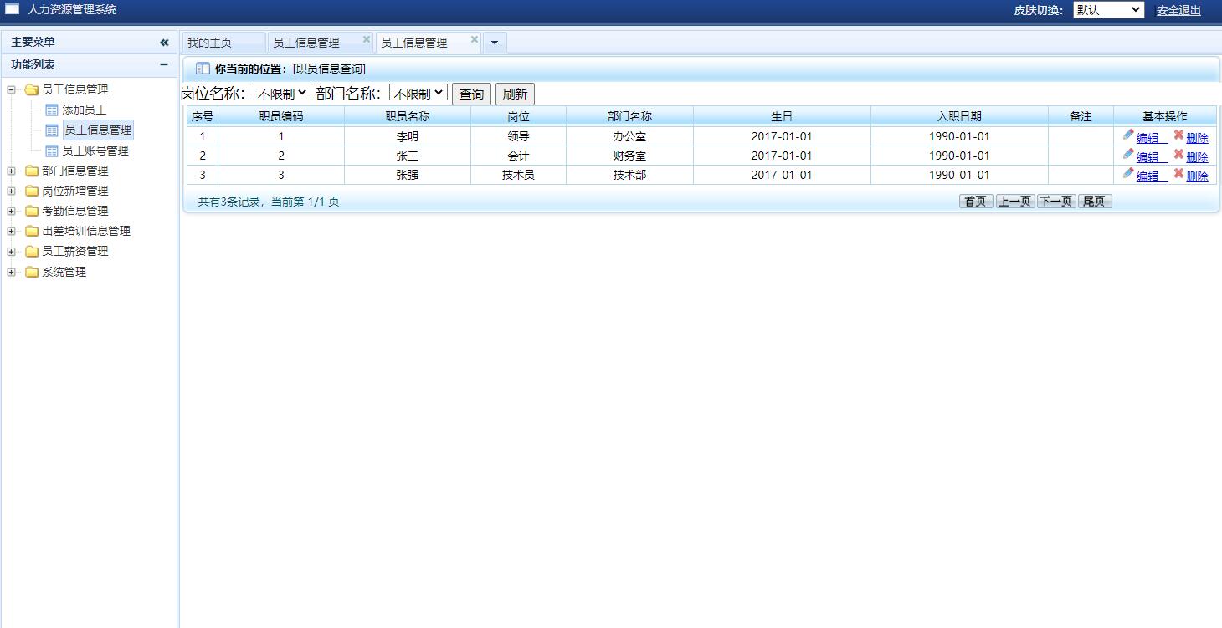The width and height of the screenshot is (1222, 628).
Task: Expand the 部门信息管理 tree node
Action: (x=11, y=171)
